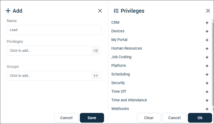Select the Webhooks category label
Viewport: 214px width, 124px height.
[x=120, y=109]
